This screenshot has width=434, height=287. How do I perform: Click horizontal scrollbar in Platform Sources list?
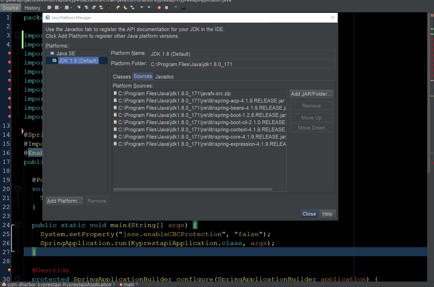click(193, 190)
